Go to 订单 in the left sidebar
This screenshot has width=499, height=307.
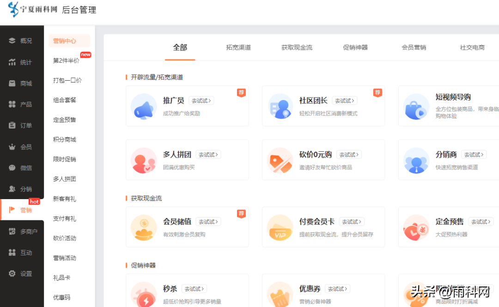pyautogui.click(x=21, y=125)
